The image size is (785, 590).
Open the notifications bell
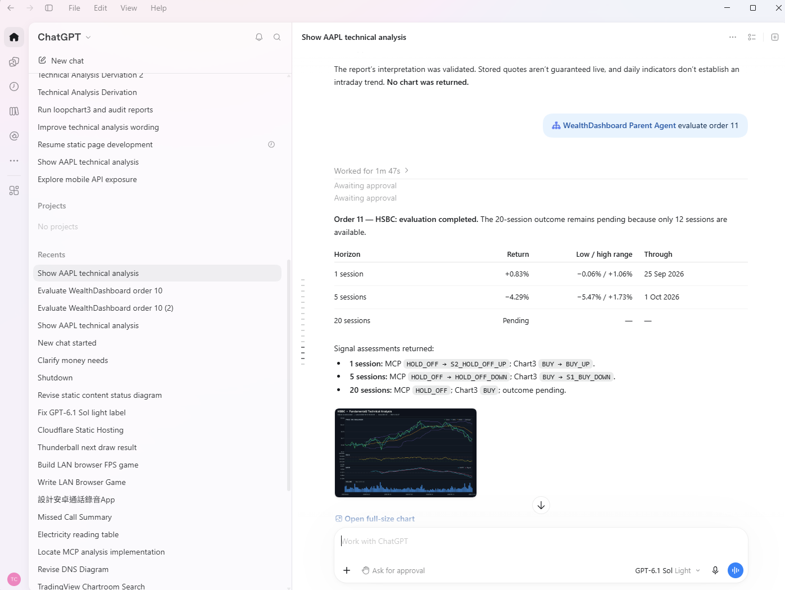[x=259, y=37]
